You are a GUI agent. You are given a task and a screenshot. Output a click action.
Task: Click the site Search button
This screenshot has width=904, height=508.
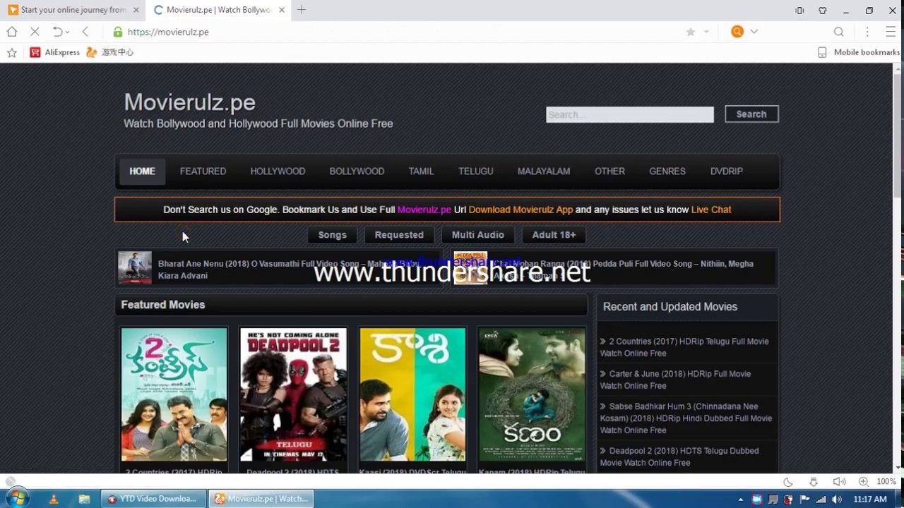tap(751, 114)
